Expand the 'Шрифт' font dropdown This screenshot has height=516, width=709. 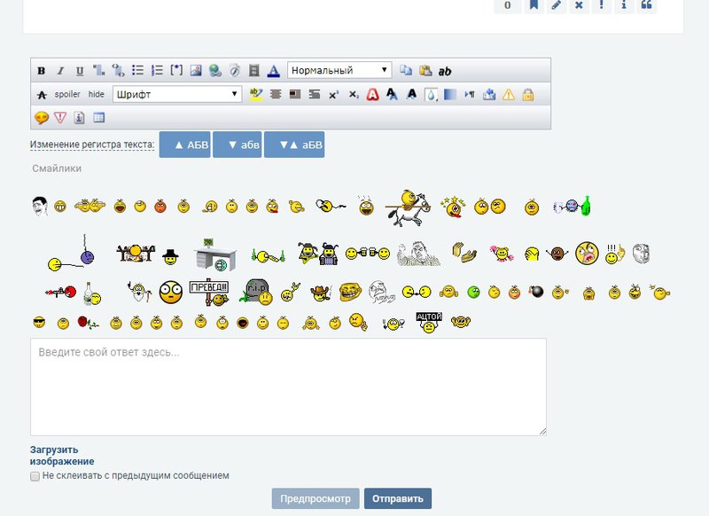[176, 94]
